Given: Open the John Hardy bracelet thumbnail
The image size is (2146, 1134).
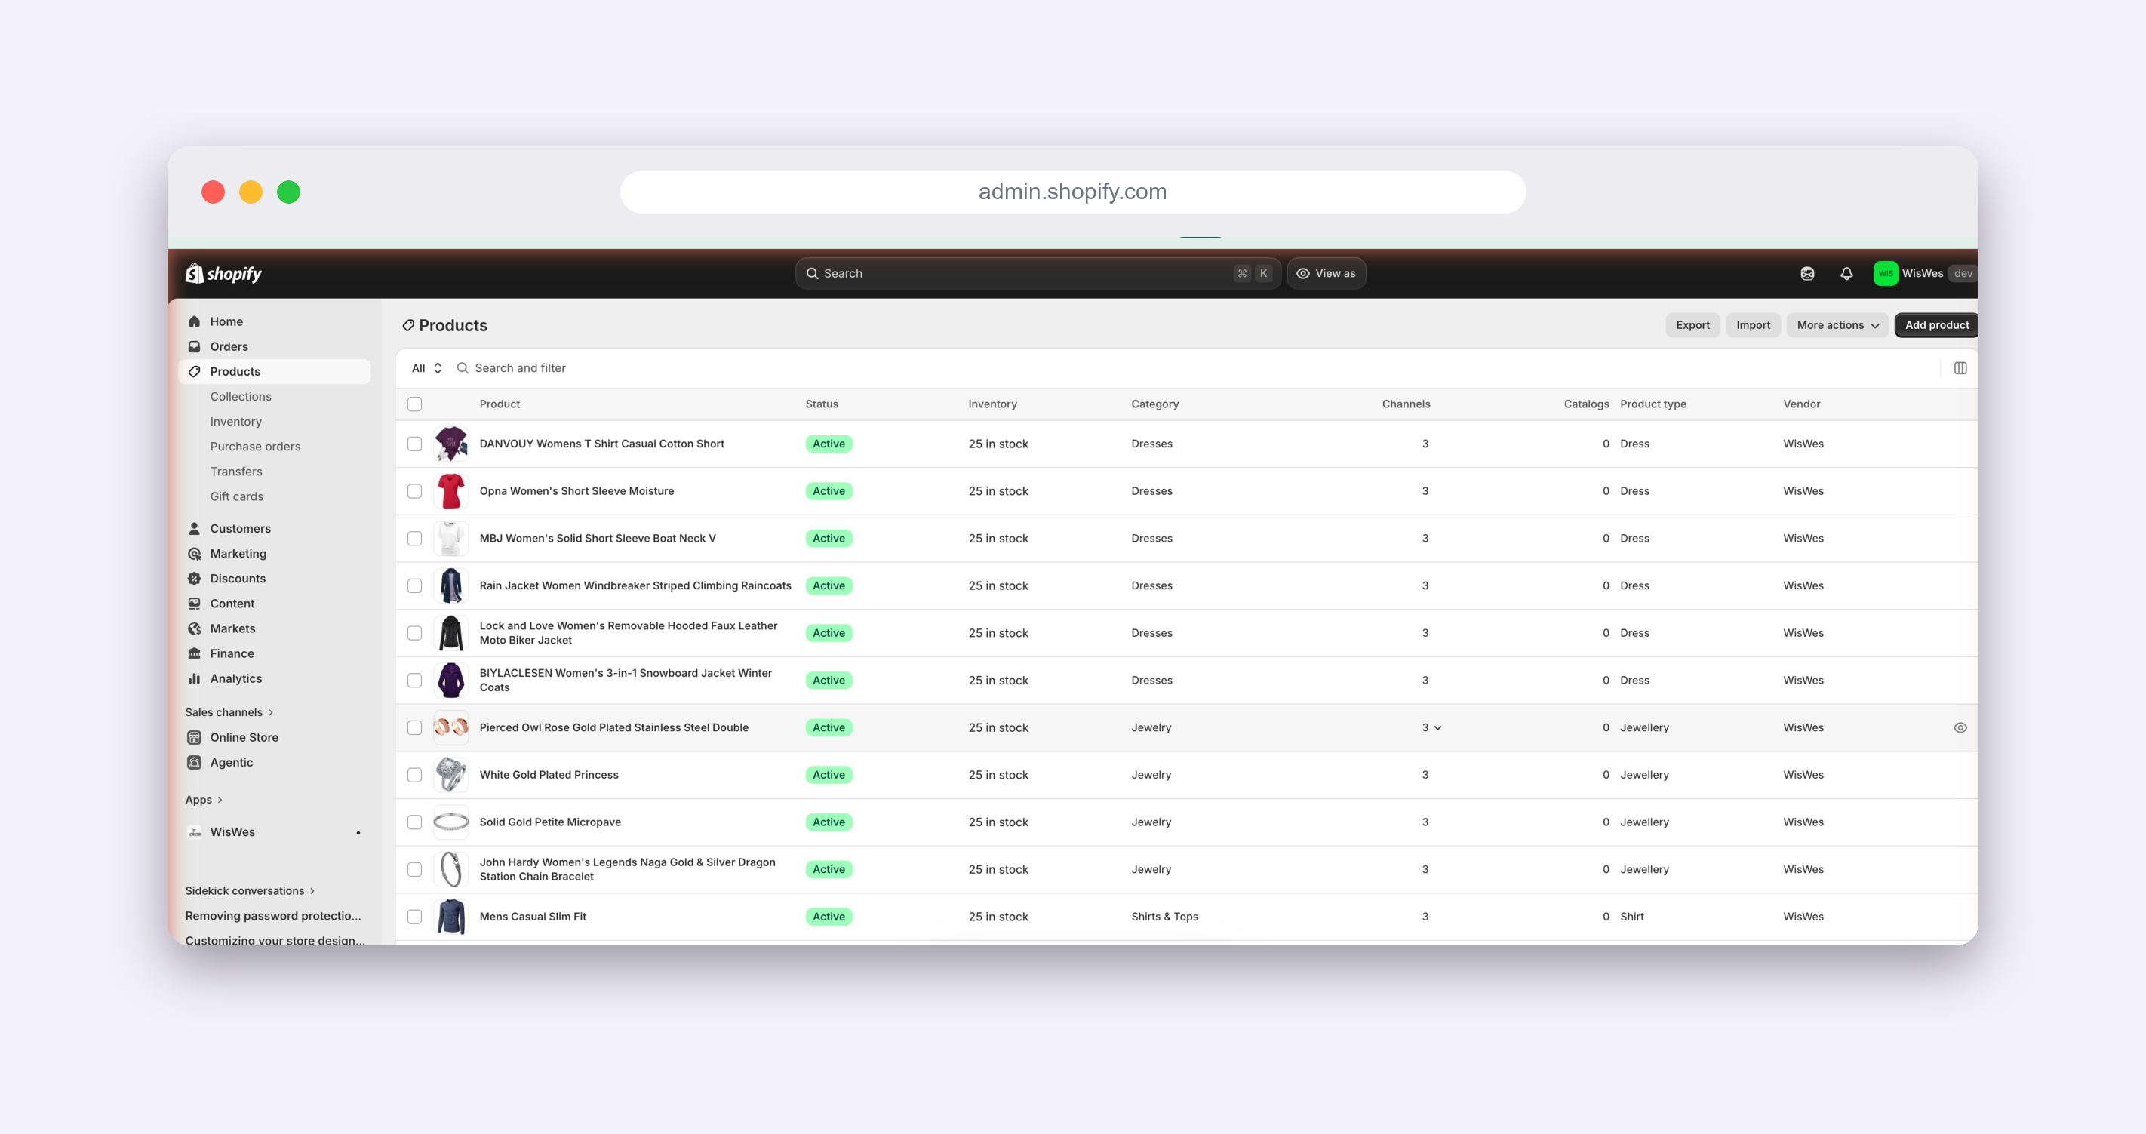Looking at the screenshot, I should click(450, 869).
